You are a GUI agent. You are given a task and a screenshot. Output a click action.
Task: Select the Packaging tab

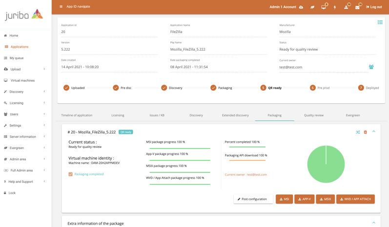tap(274, 115)
